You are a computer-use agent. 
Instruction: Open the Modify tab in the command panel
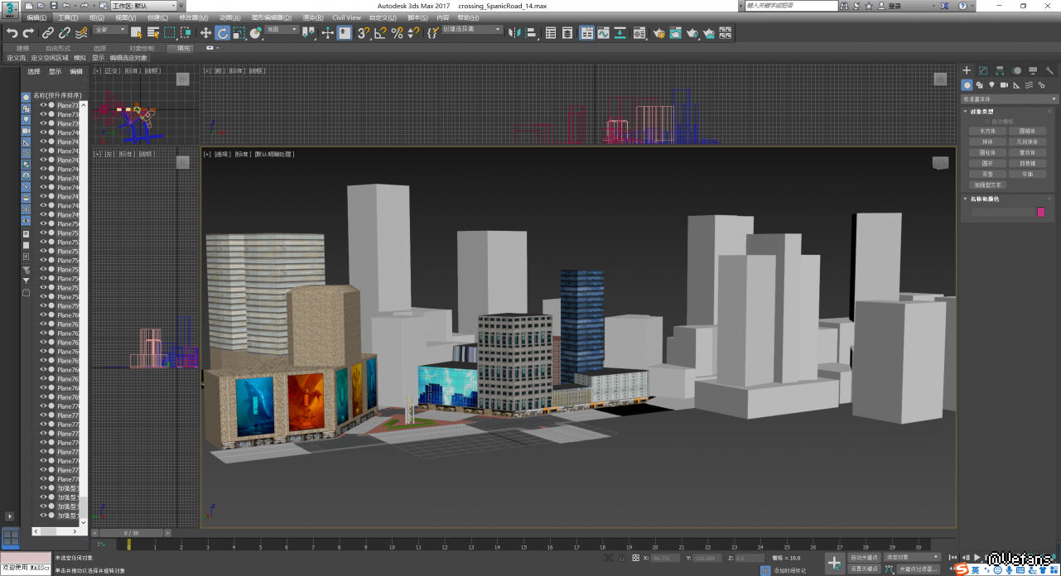983,71
